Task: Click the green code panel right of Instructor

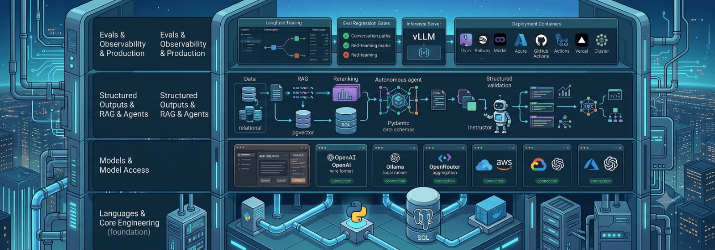Action: 542,107
